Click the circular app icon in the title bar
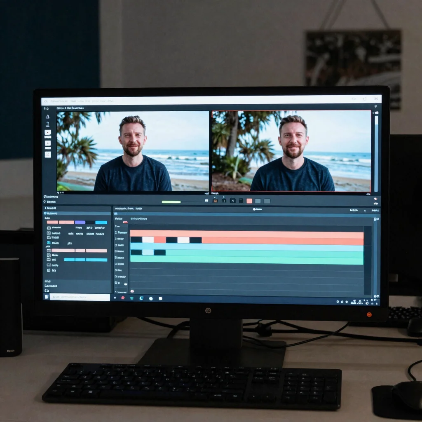 point(46,101)
